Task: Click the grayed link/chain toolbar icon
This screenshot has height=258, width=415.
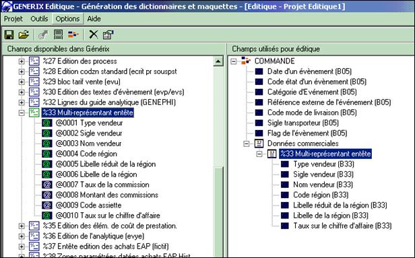Action: 43,34
